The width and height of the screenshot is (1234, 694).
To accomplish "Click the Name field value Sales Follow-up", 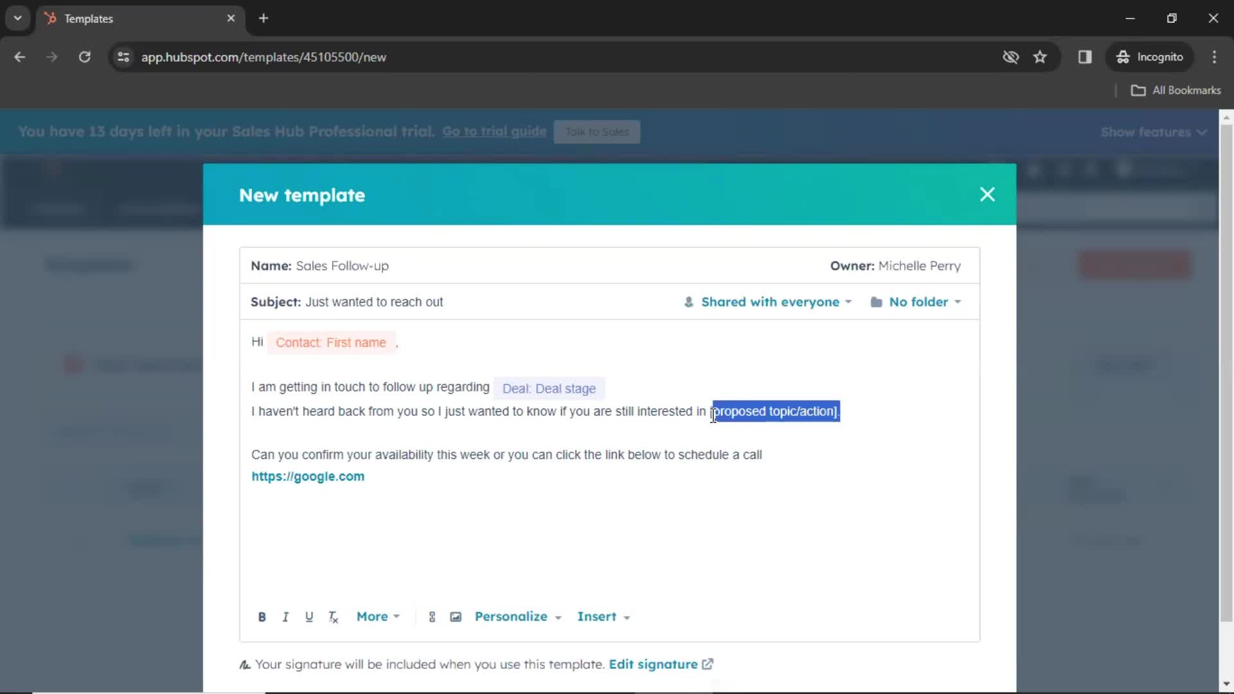I will [343, 265].
